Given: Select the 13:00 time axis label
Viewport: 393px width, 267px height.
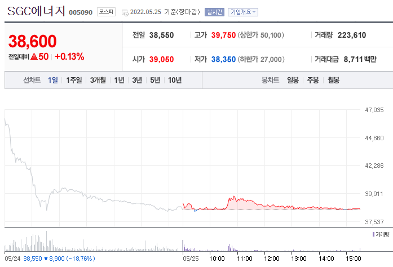Looking at the screenshot, I should coord(299,259).
